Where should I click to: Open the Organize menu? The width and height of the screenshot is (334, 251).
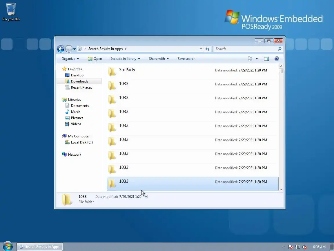70,59
